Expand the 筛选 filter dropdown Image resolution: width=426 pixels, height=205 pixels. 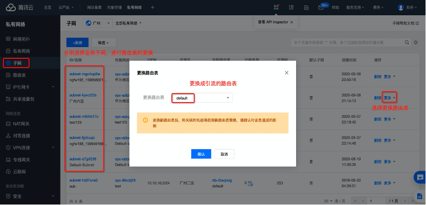[x=103, y=43]
